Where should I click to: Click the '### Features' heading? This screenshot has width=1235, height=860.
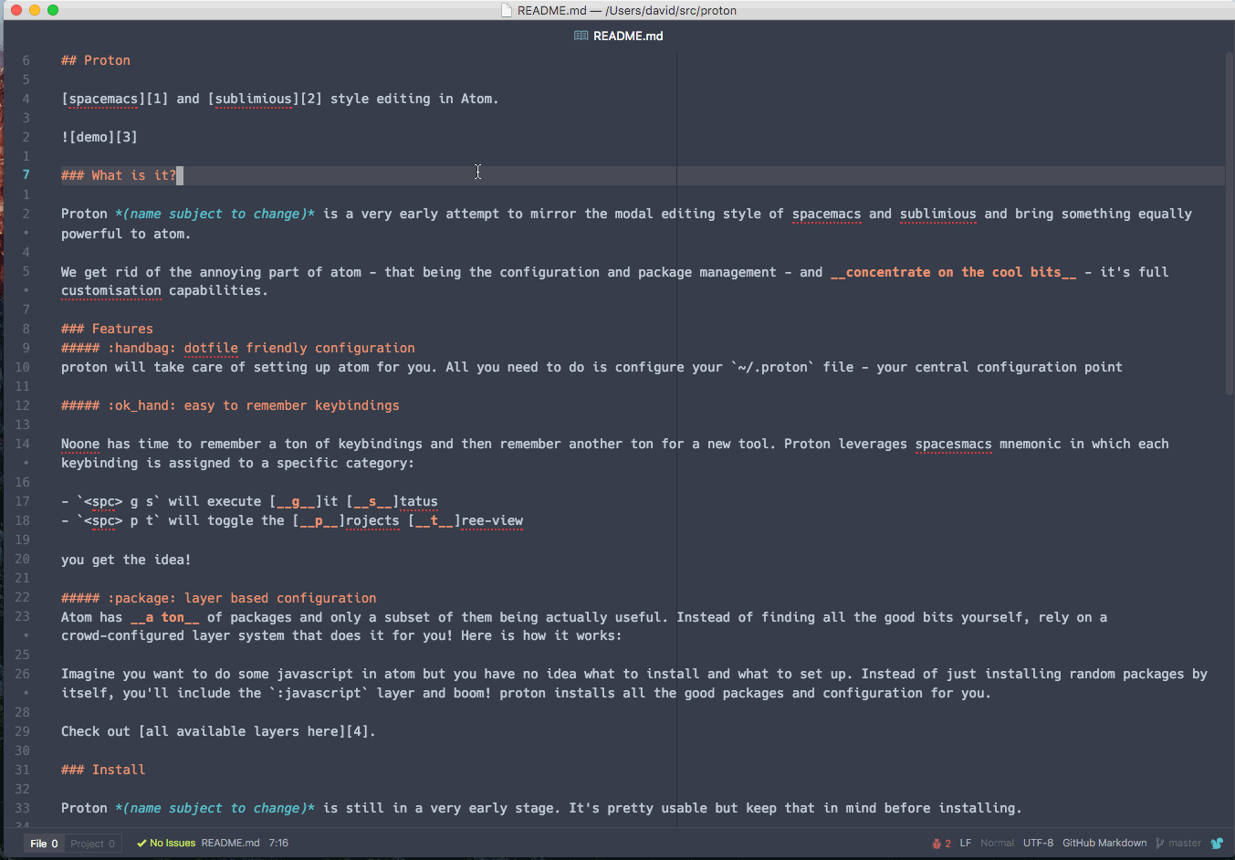click(107, 329)
